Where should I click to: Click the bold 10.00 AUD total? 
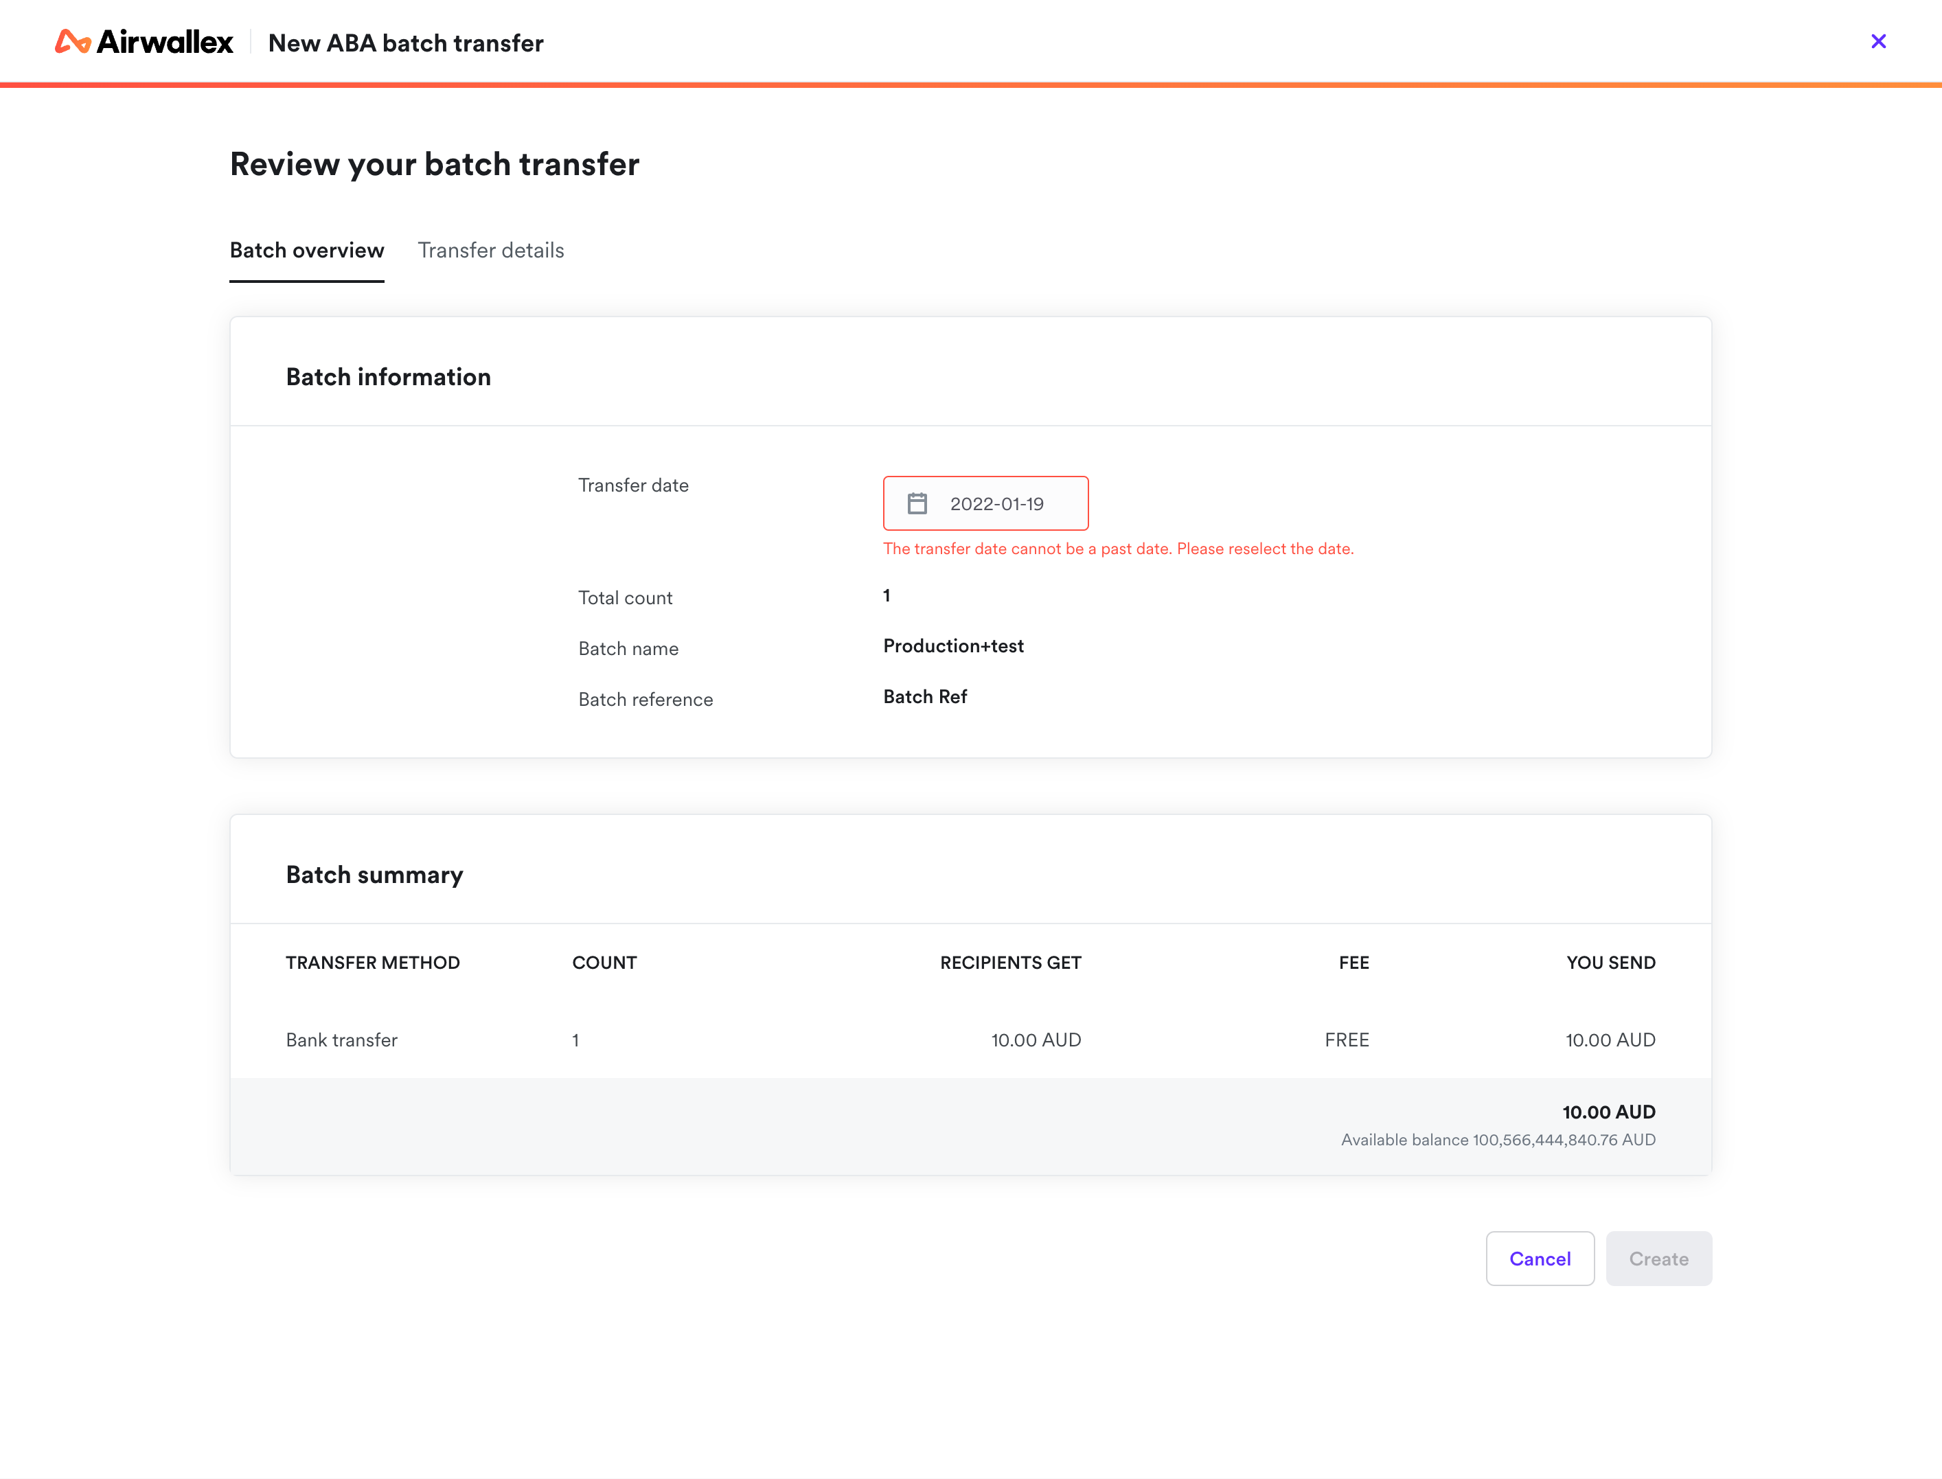[1608, 1112]
